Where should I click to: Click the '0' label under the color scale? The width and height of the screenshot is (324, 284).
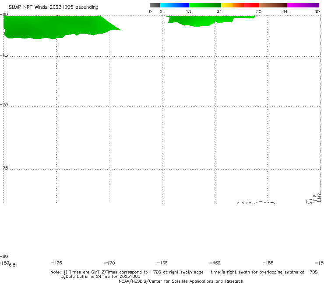tap(151, 11)
